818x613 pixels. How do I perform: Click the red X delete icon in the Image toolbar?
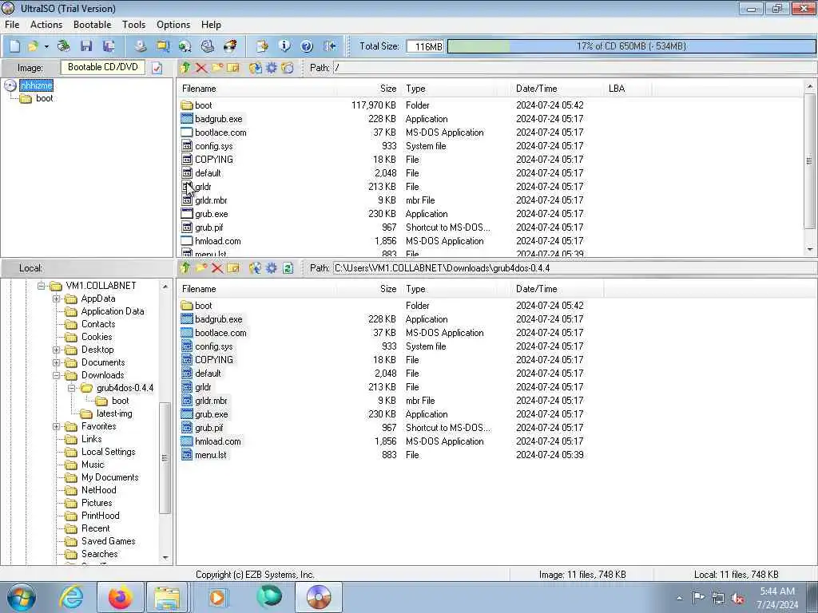click(x=201, y=68)
